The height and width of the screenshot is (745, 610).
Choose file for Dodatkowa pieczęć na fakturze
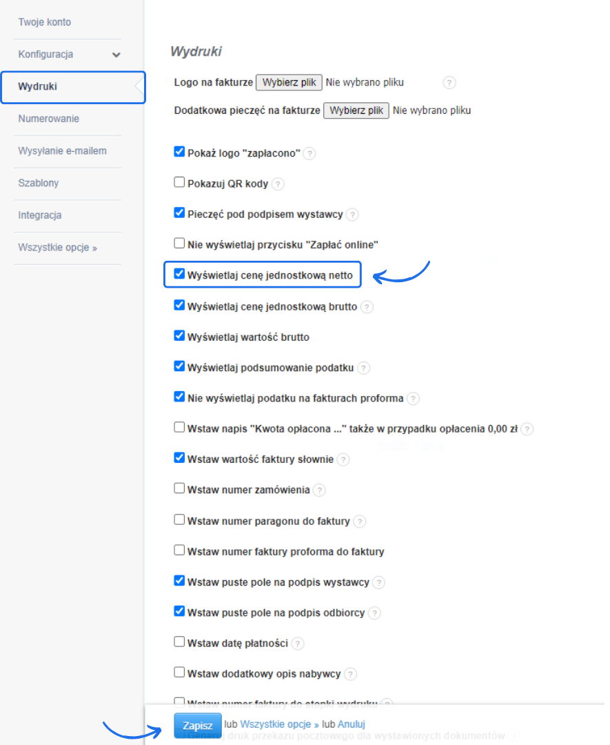click(x=356, y=110)
